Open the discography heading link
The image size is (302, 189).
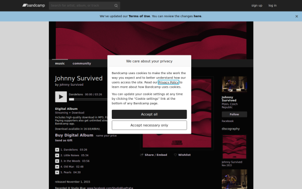point(231,129)
